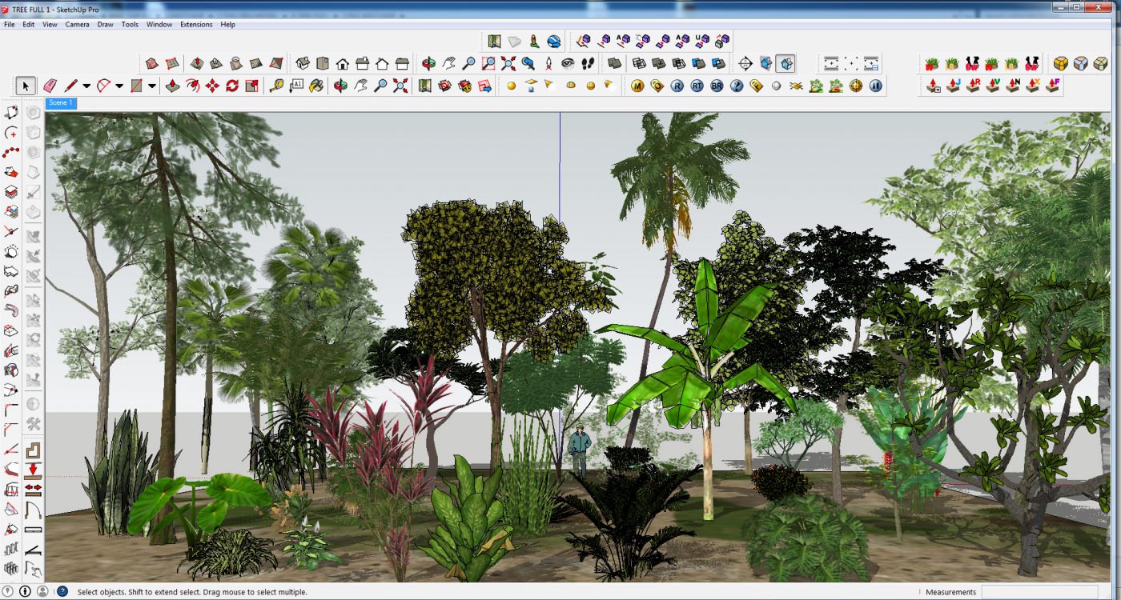The image size is (1121, 600).
Task: Open the Extensions menu
Action: [x=196, y=25]
